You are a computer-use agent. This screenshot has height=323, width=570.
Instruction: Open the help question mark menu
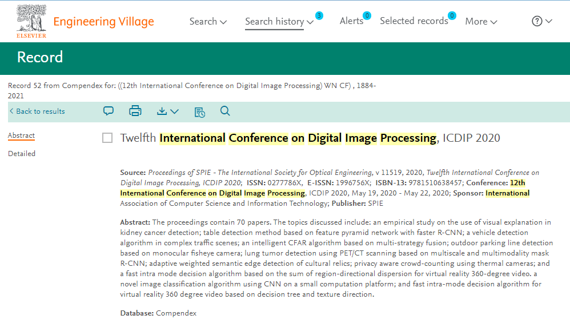[x=537, y=21]
